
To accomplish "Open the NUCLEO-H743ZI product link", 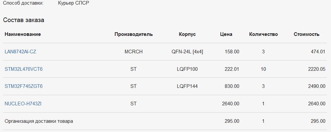I will pos(23,104).
